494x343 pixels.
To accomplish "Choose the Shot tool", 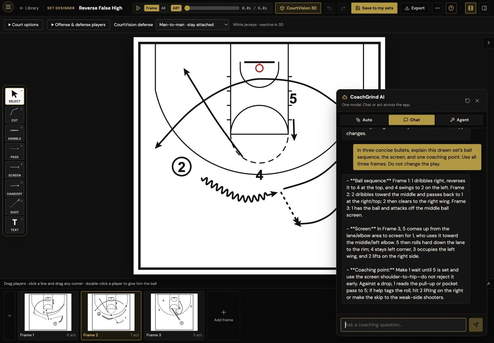I will point(14,206).
